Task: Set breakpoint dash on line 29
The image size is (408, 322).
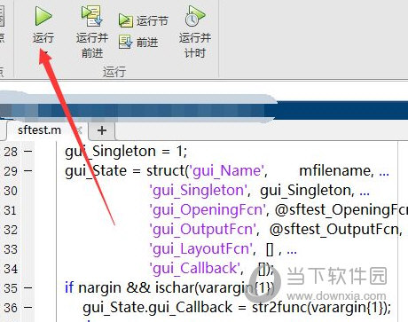Action: click(x=28, y=170)
